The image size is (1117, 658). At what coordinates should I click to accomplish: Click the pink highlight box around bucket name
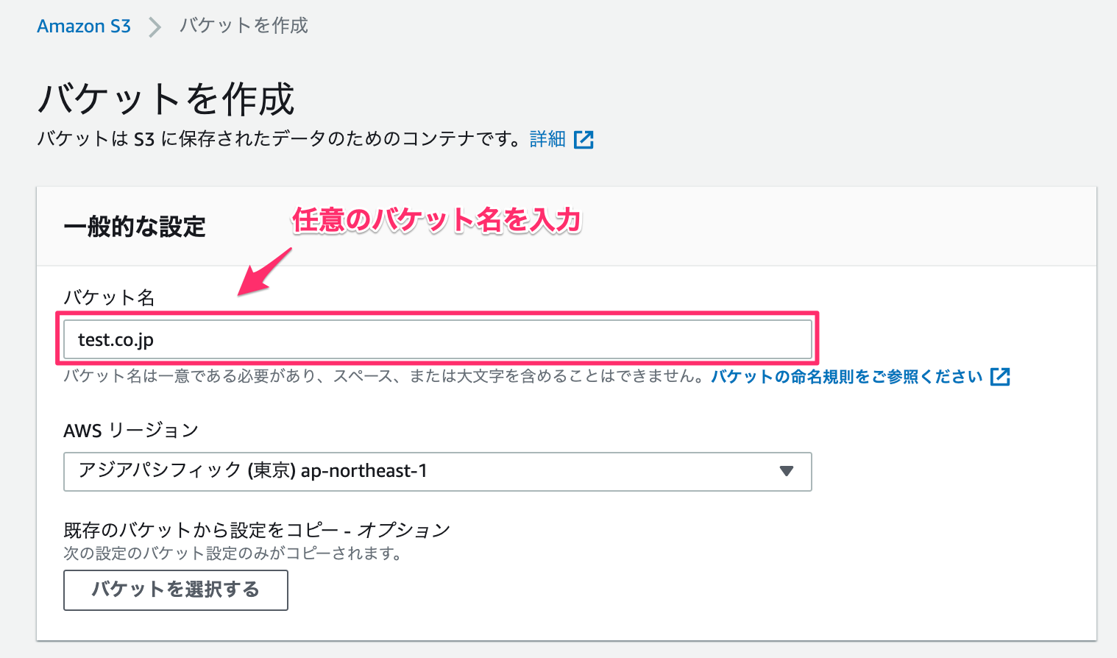pyautogui.click(x=437, y=314)
